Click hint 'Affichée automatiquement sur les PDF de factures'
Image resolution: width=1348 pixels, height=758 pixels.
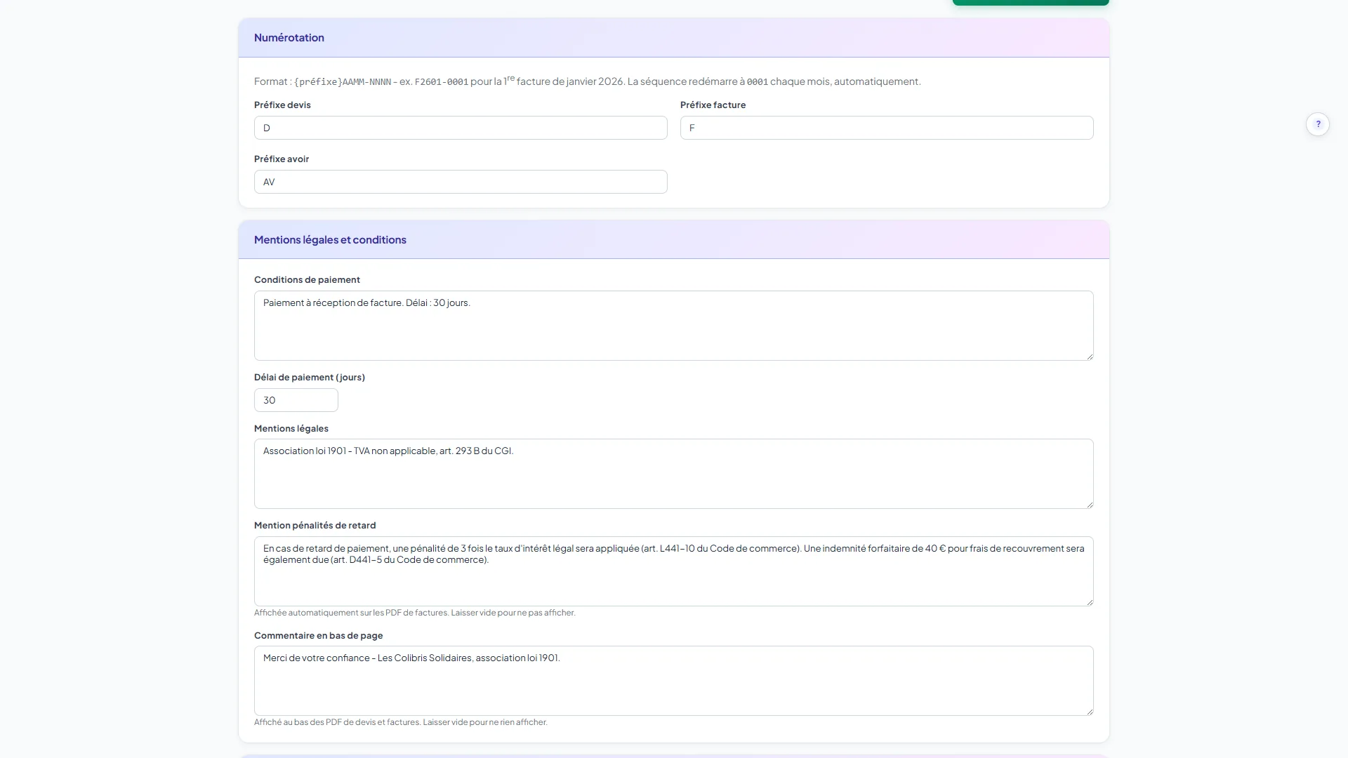click(415, 613)
